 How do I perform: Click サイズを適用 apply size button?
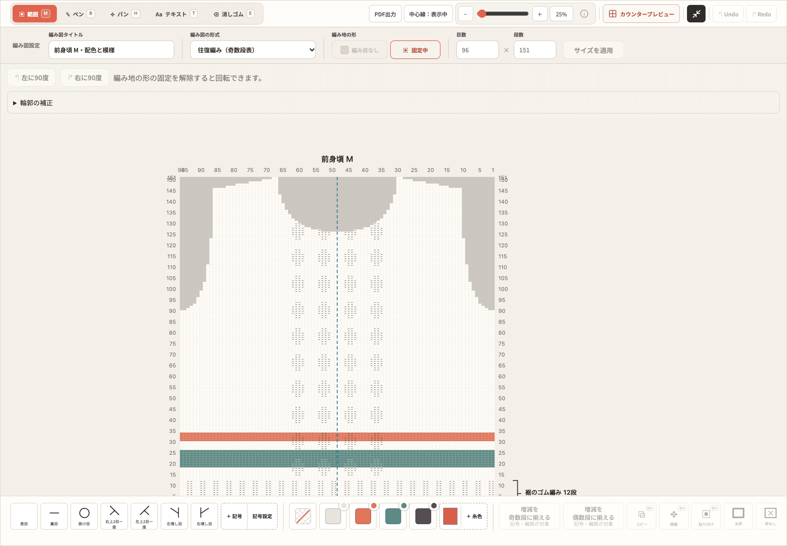click(x=593, y=50)
